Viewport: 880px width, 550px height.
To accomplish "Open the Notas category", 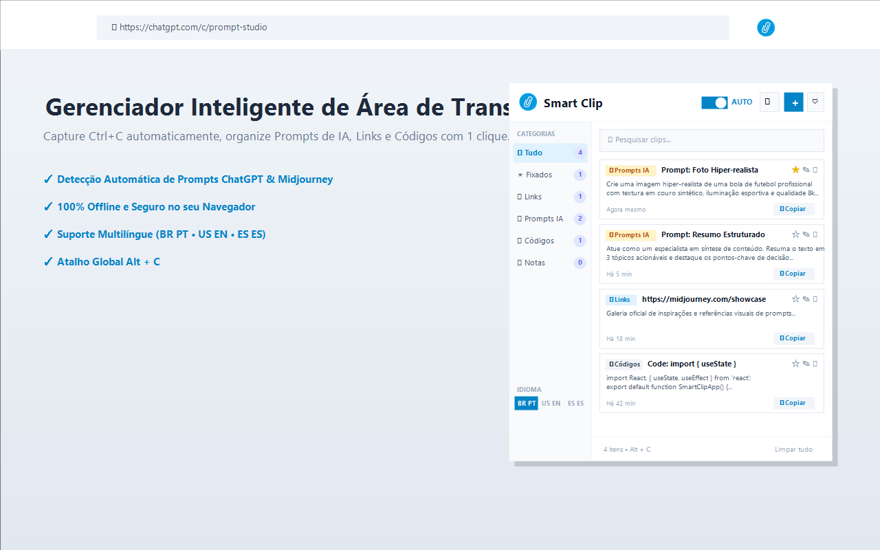I will 550,263.
